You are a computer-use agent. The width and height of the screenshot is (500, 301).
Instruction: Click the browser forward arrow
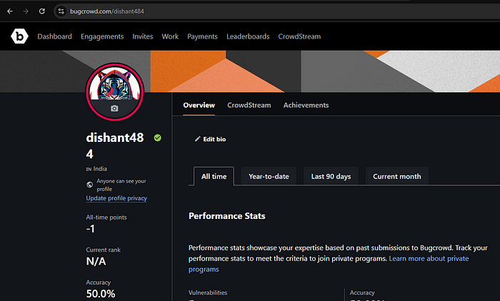[x=26, y=11]
